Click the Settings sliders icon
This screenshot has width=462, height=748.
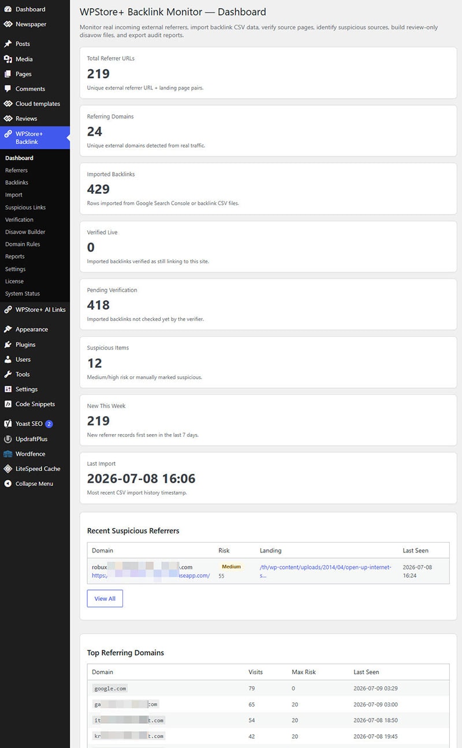coord(8,389)
